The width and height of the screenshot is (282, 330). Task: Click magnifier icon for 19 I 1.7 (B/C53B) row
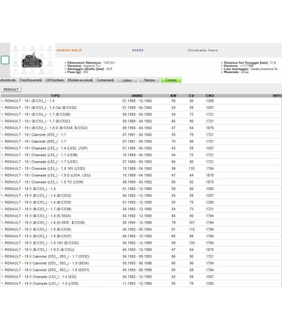point(2,114)
